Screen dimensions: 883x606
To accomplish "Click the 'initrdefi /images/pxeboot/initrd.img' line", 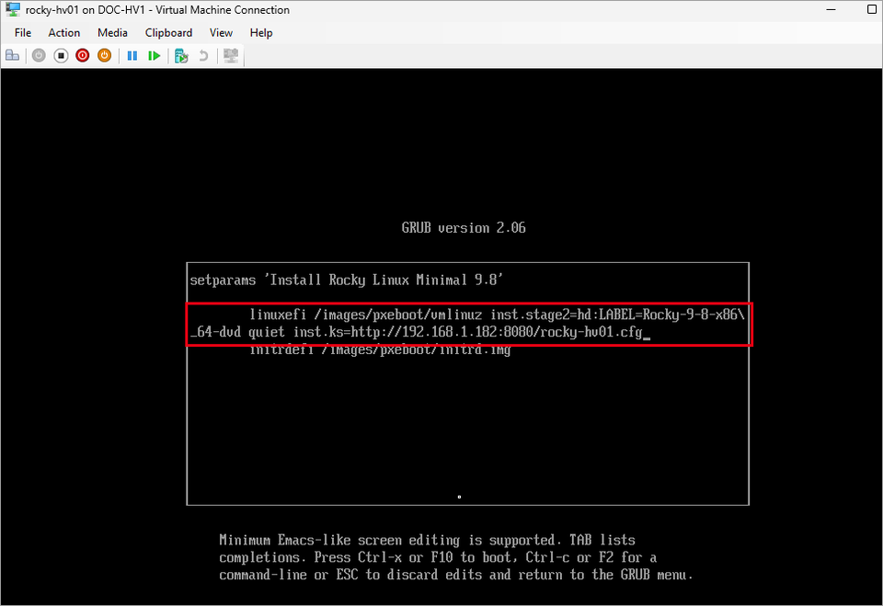I will pyautogui.click(x=380, y=349).
